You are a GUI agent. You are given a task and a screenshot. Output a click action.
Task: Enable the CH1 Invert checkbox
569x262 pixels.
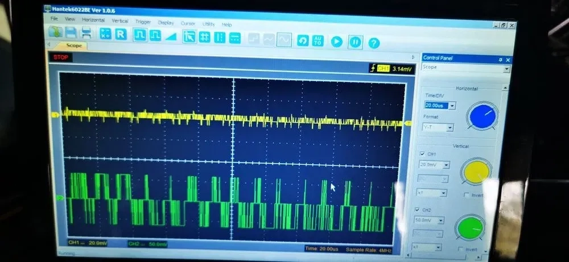click(467, 195)
